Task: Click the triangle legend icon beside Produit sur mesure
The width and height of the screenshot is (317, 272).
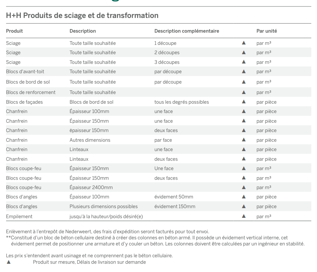Action: pos(9,262)
